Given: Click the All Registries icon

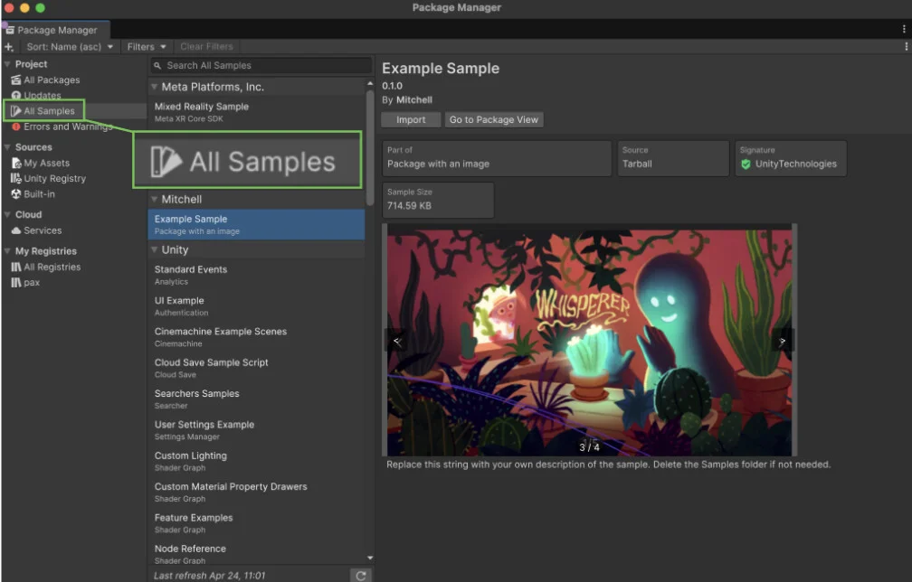Looking at the screenshot, I should pyautogui.click(x=16, y=268).
